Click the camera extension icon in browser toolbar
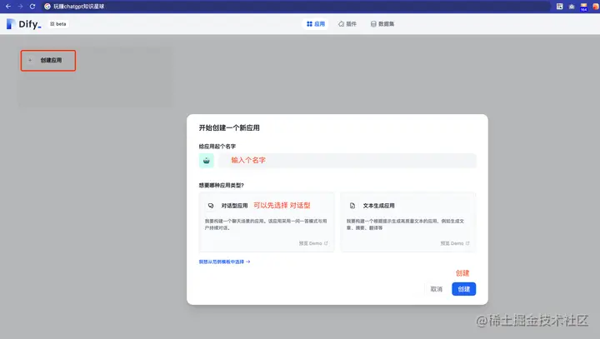This screenshot has width=600, height=339. point(572,7)
